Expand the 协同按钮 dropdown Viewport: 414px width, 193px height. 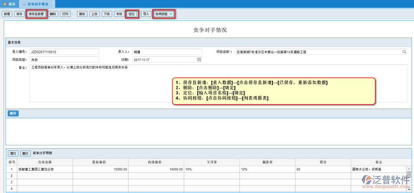coord(164,14)
